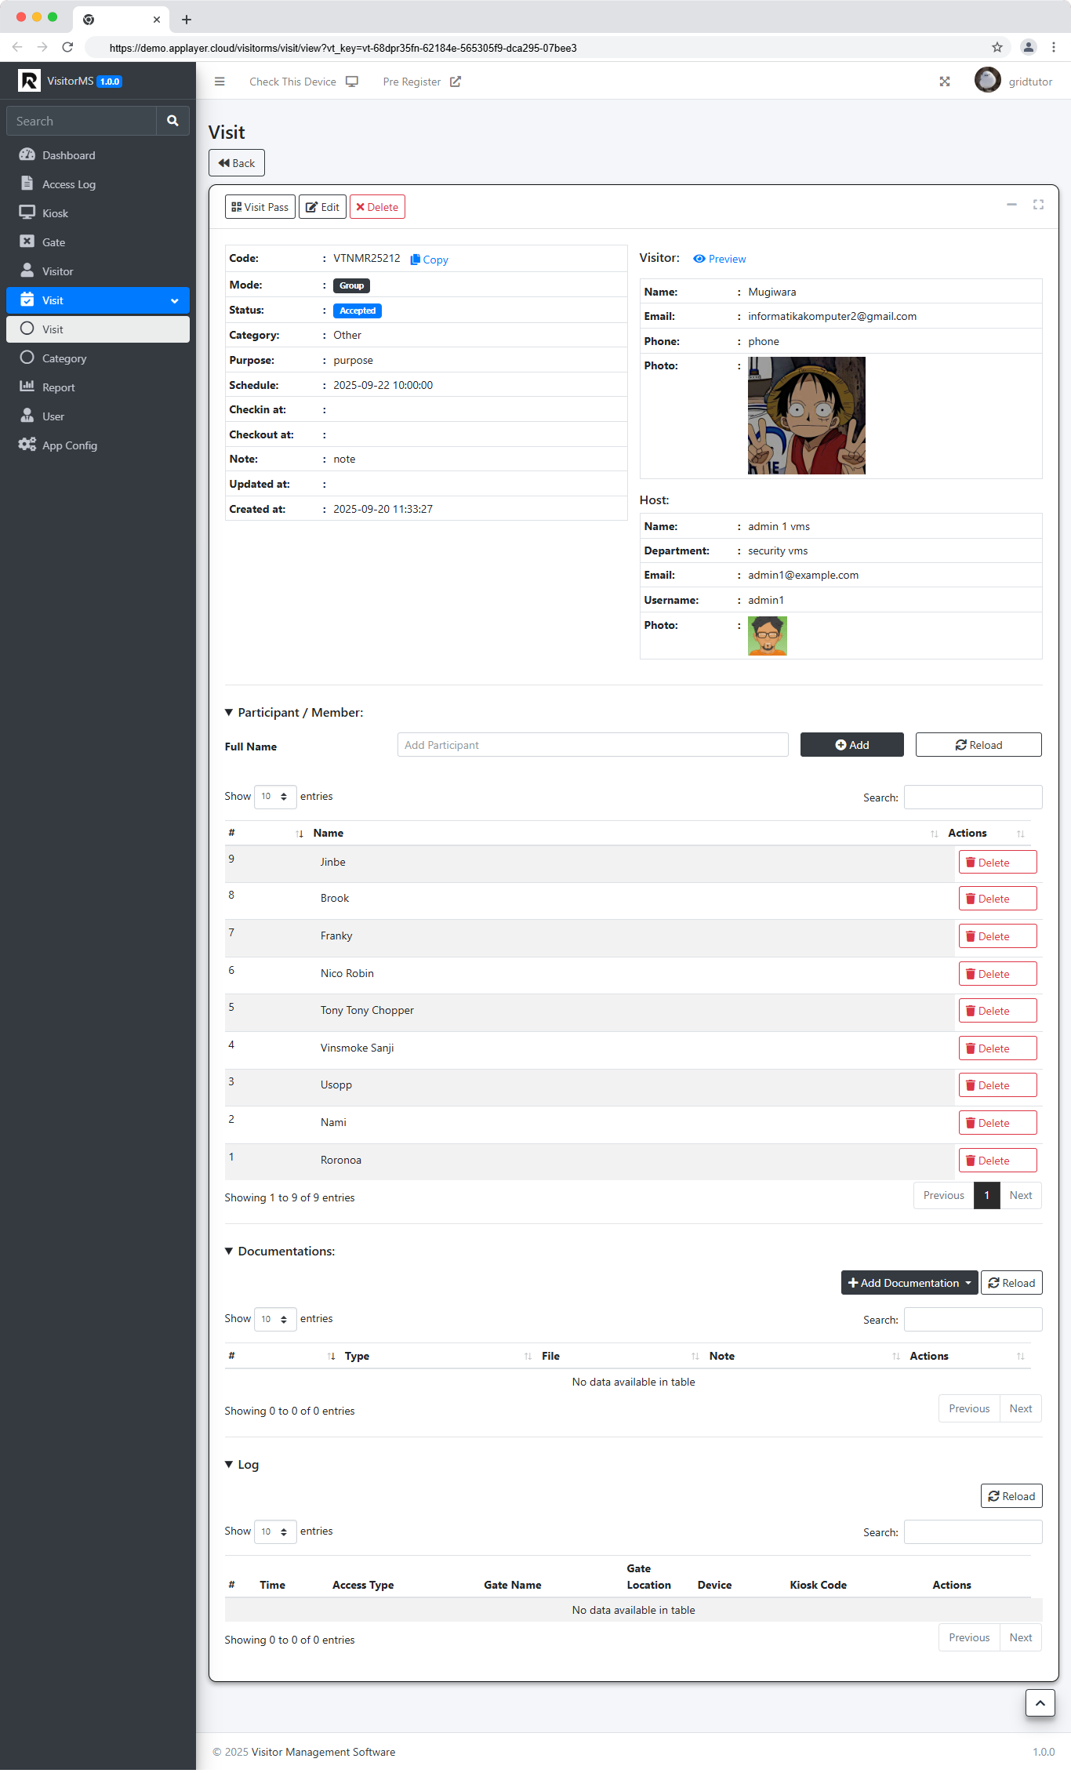Collapse the Visit sidebar menu group
This screenshot has width=1071, height=1773.
point(98,300)
